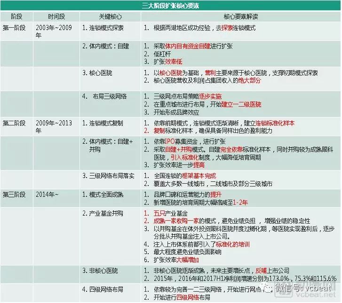Click the line 覆盖大多数一线城市
This screenshot has height=303, width=342.
tap(179, 184)
